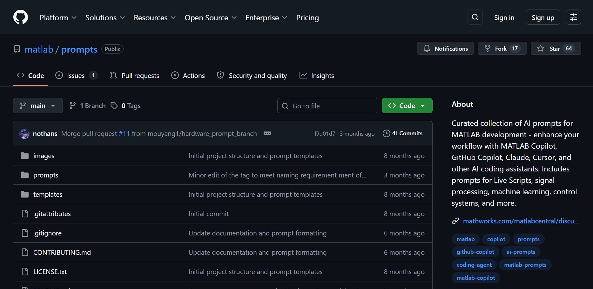Click the Go to file search field
This screenshot has height=289, width=593.
[x=328, y=106]
